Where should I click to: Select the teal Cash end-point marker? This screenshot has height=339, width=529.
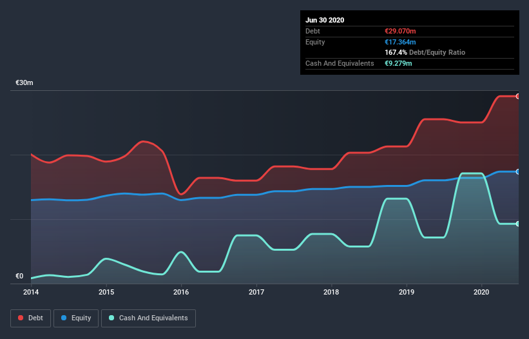pyautogui.click(x=518, y=224)
